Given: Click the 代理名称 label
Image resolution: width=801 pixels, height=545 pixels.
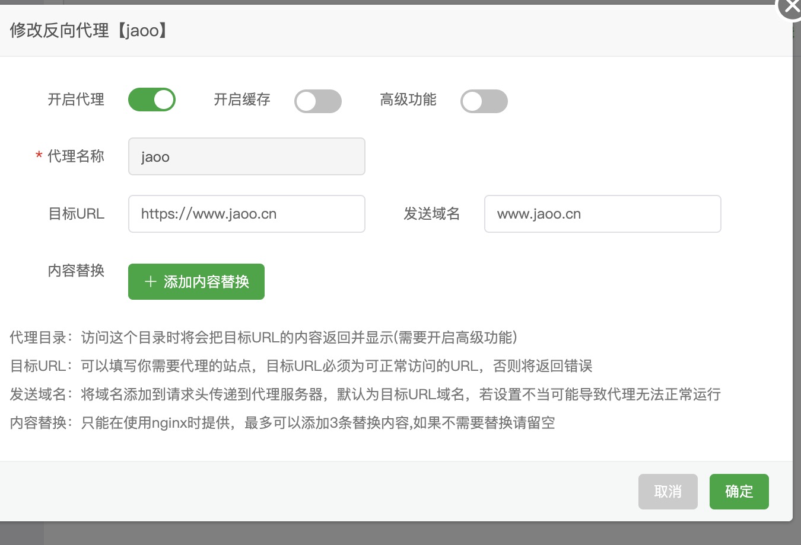Looking at the screenshot, I should pyautogui.click(x=76, y=156).
